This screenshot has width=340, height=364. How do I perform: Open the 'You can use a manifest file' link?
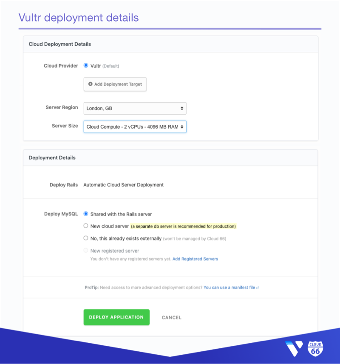(229, 288)
